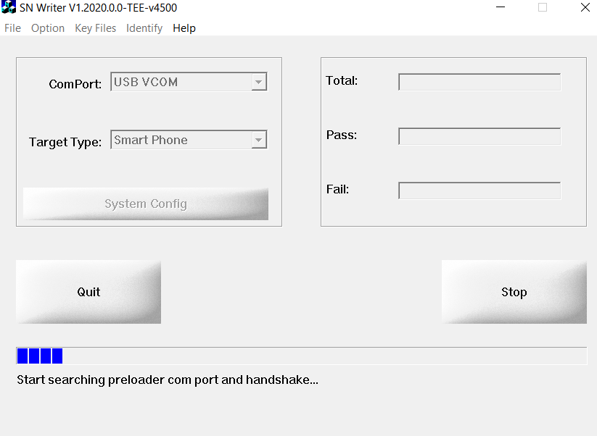Open the Help menu
The width and height of the screenshot is (597, 436).
coord(184,28)
